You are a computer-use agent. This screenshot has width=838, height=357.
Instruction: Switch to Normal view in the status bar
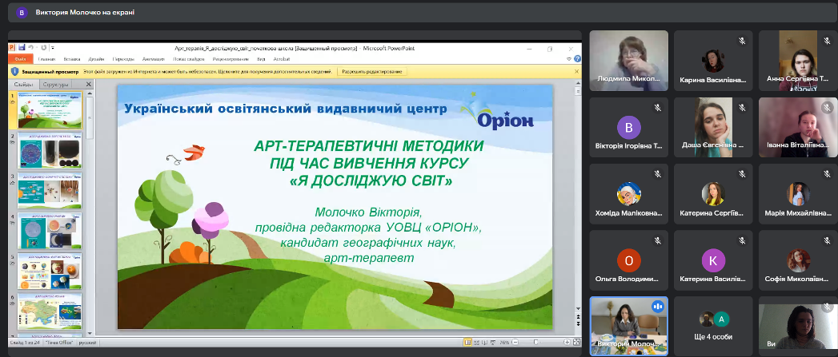467,343
